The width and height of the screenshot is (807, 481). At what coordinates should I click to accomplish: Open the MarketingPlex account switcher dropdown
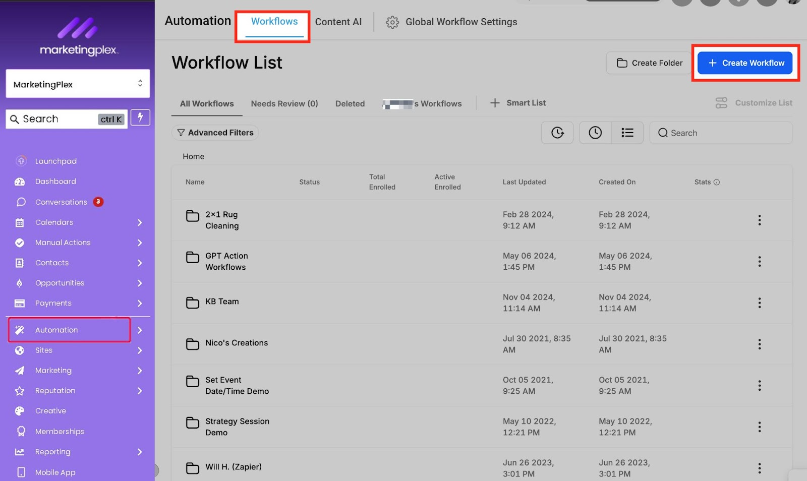point(78,84)
